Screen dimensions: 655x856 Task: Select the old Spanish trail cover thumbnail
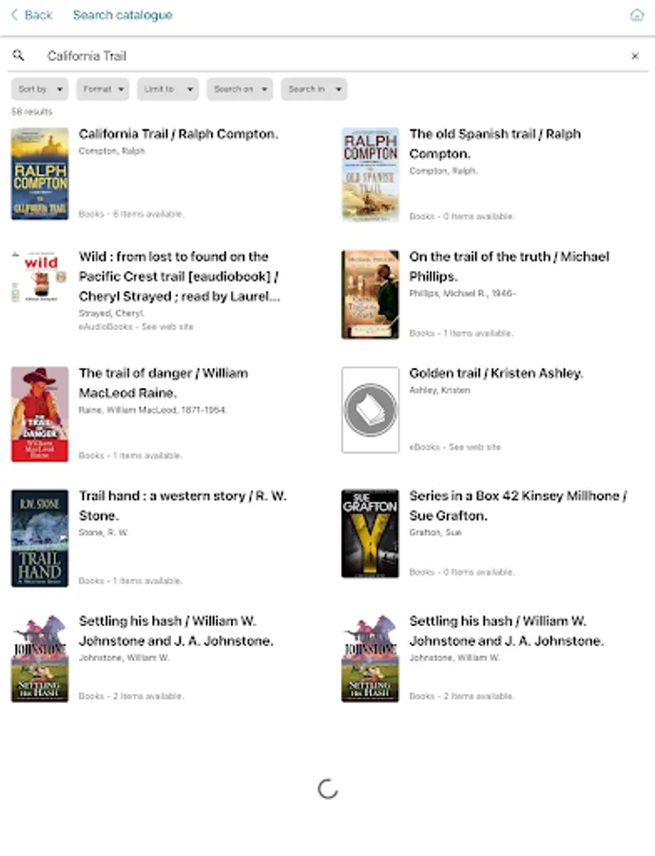click(370, 174)
